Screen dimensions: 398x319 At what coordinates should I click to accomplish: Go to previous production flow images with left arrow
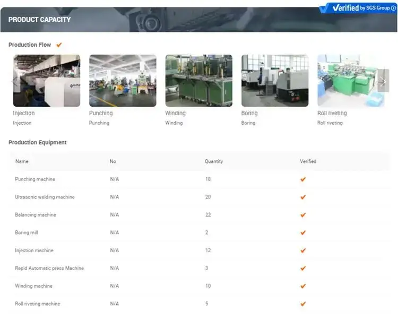coord(15,81)
